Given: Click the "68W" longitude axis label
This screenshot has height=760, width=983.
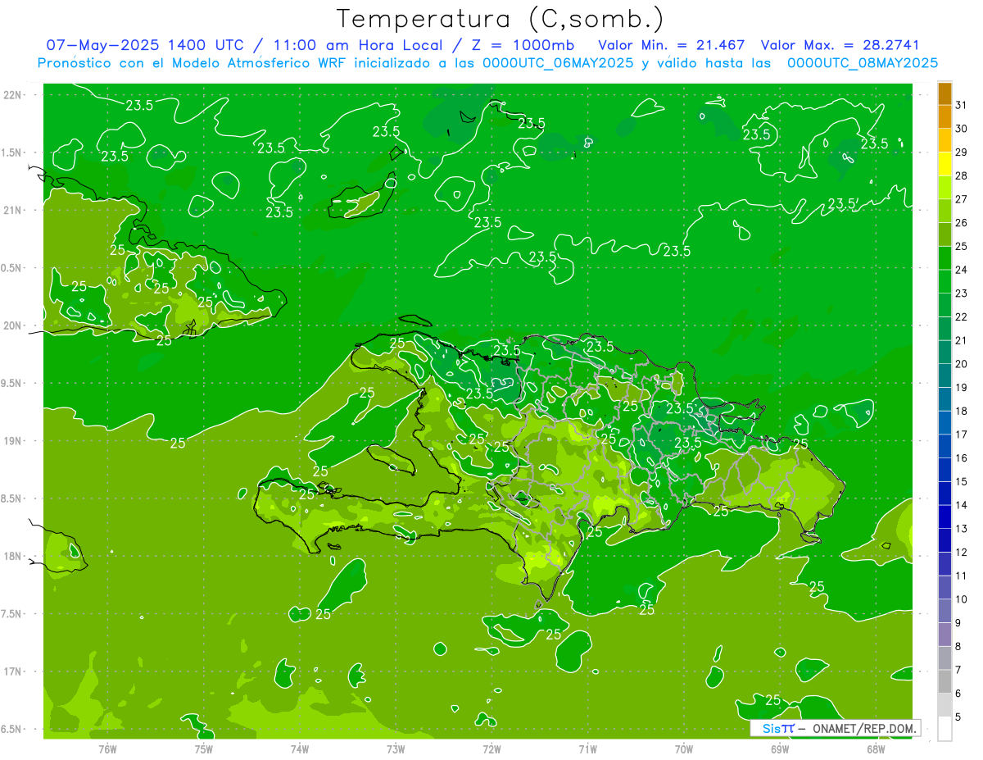Looking at the screenshot, I should point(876,749).
